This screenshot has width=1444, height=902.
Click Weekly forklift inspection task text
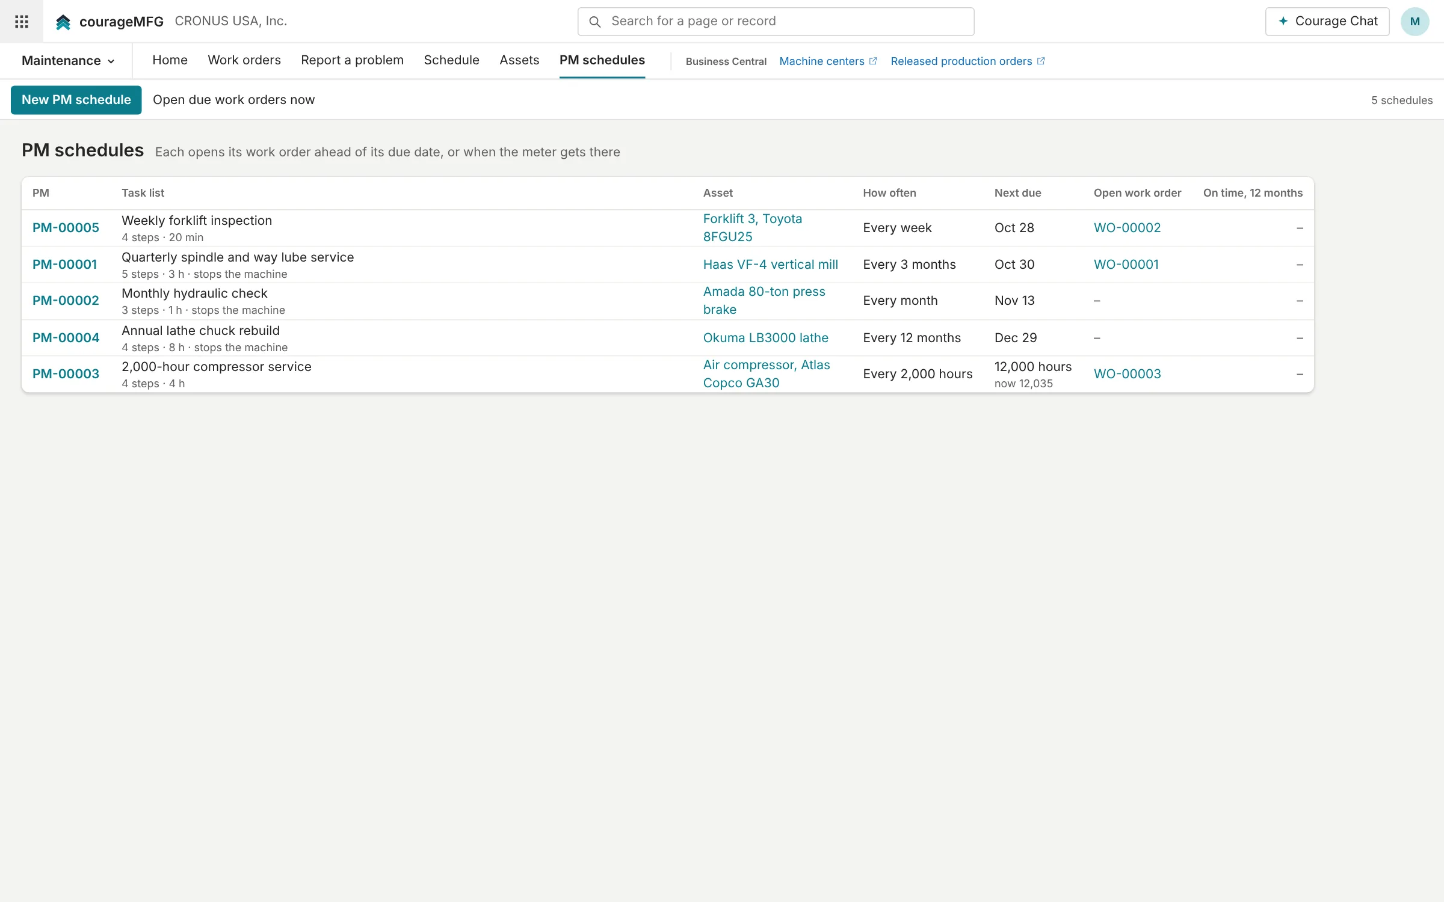pos(197,221)
